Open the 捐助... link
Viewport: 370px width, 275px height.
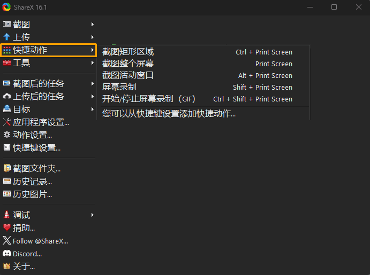24,227
